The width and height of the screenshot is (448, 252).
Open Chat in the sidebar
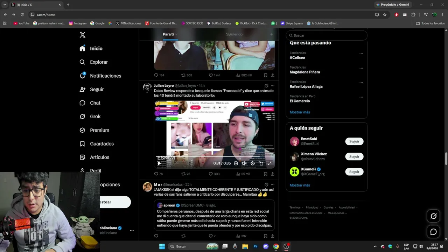[90, 103]
